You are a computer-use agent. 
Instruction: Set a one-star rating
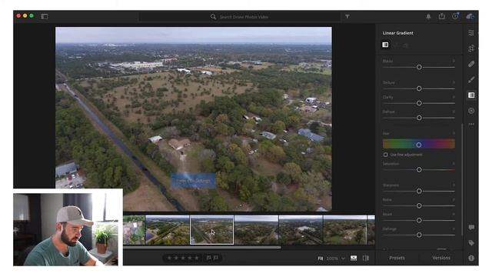[x=169, y=258]
